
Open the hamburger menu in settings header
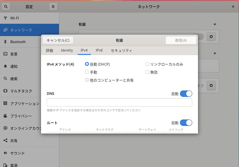[53, 6]
